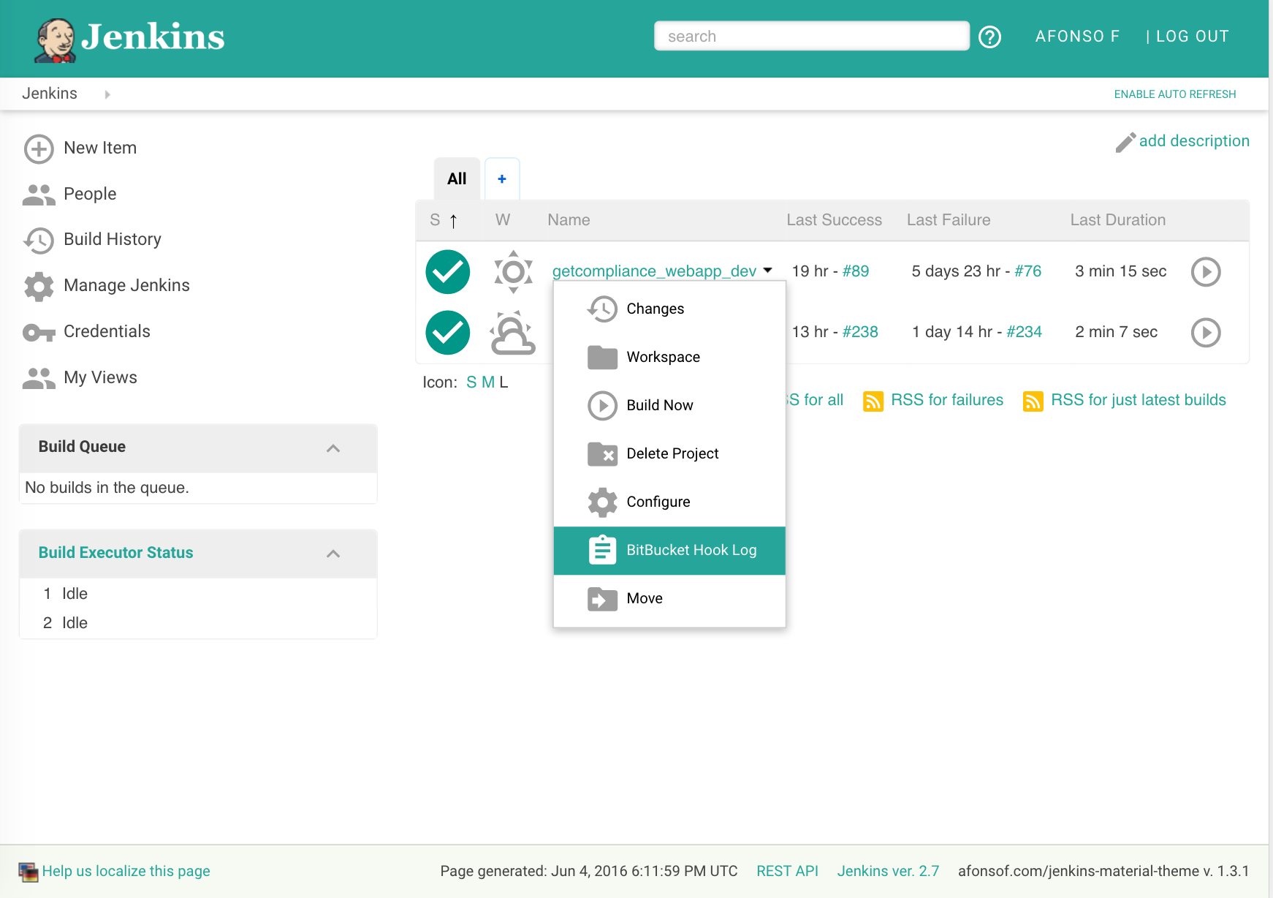This screenshot has width=1273, height=898.
Task: Choose Delete Project from the context menu
Action: coord(672,453)
